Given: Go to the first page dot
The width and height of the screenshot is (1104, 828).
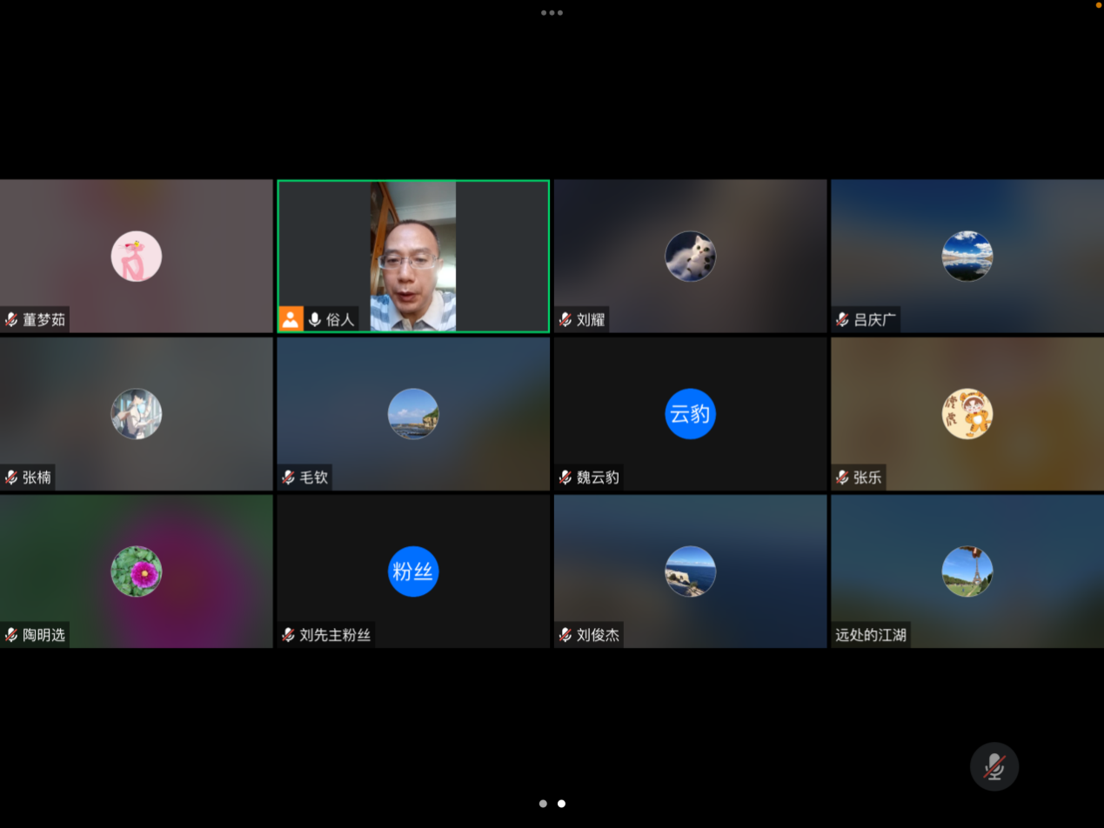Looking at the screenshot, I should [543, 804].
